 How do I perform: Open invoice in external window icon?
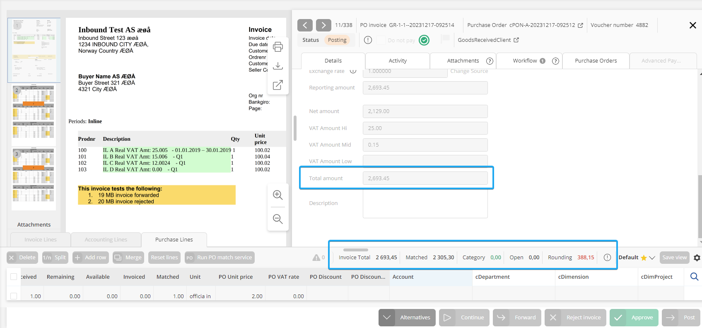(x=278, y=85)
